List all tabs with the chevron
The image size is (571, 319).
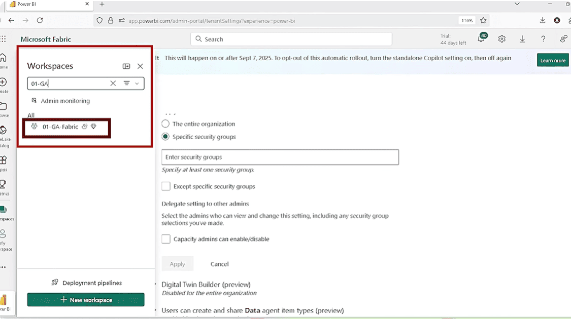[x=517, y=4]
